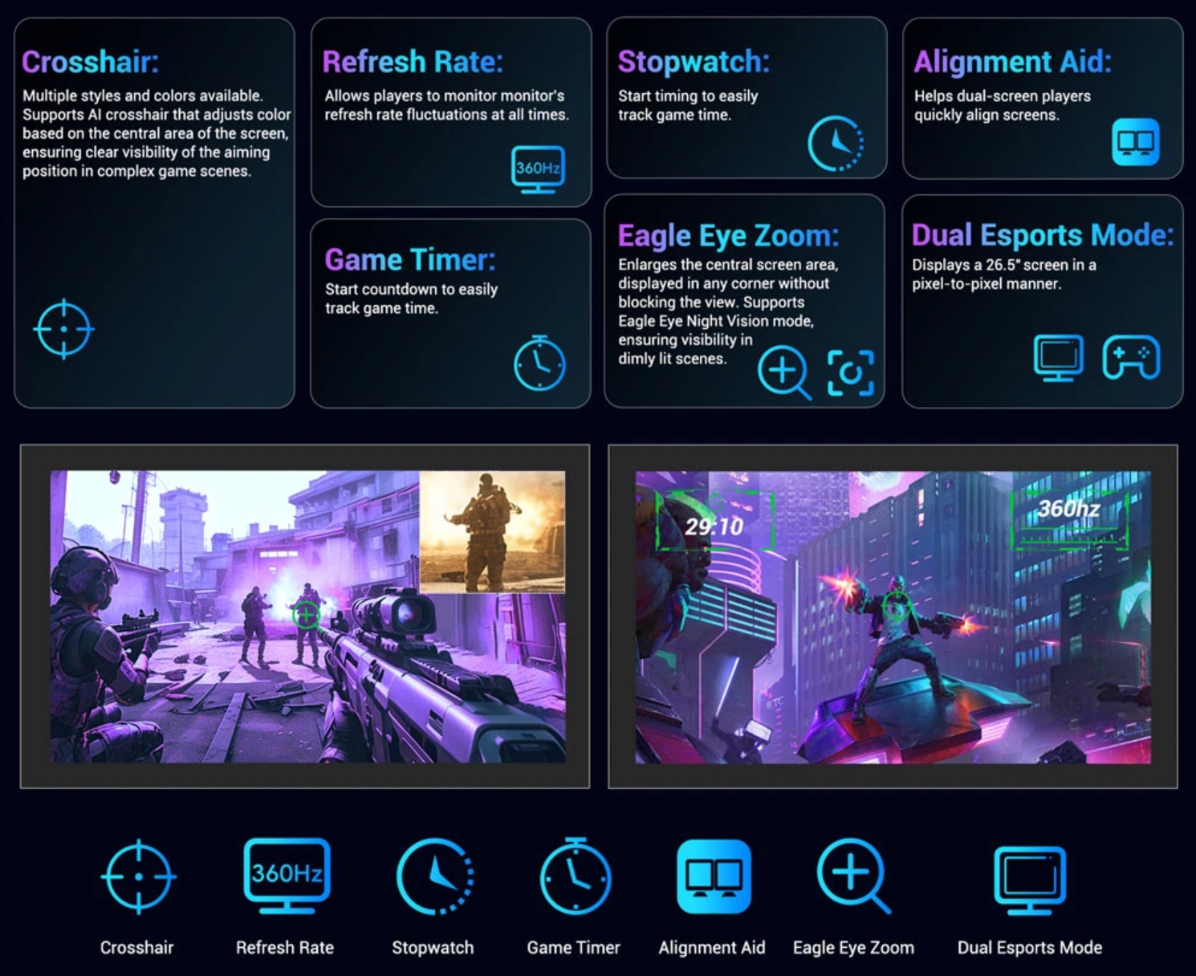Click the 360Hz monitor icon in Refresh Rate card
This screenshot has width=1196, height=976.
[x=538, y=169]
